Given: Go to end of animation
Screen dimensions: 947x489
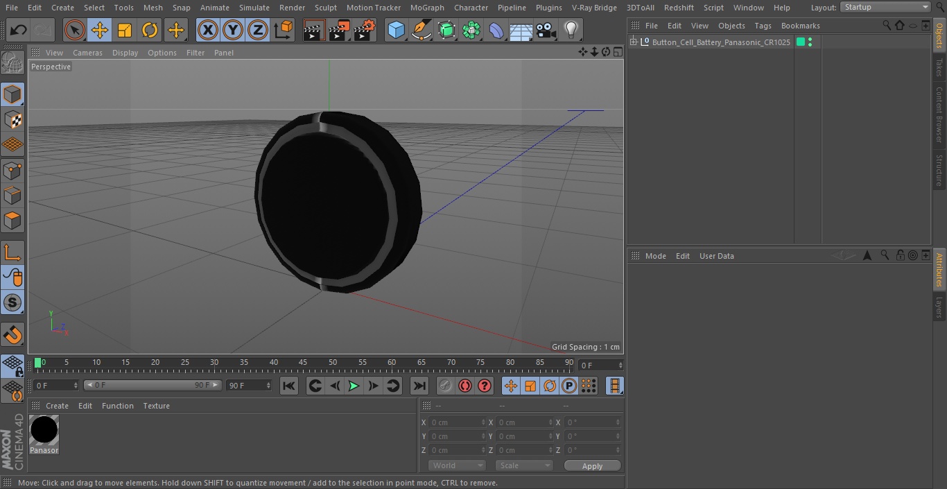Looking at the screenshot, I should [419, 386].
